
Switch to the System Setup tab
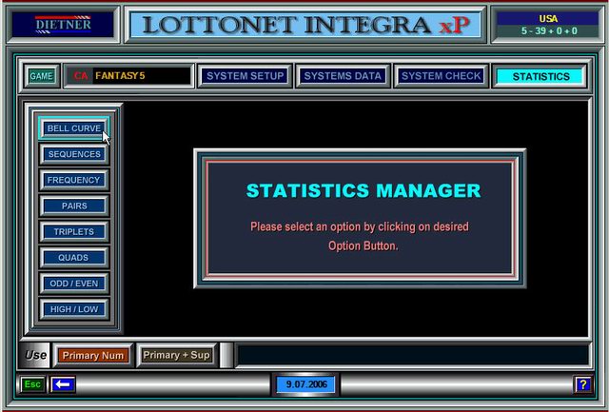click(x=246, y=76)
